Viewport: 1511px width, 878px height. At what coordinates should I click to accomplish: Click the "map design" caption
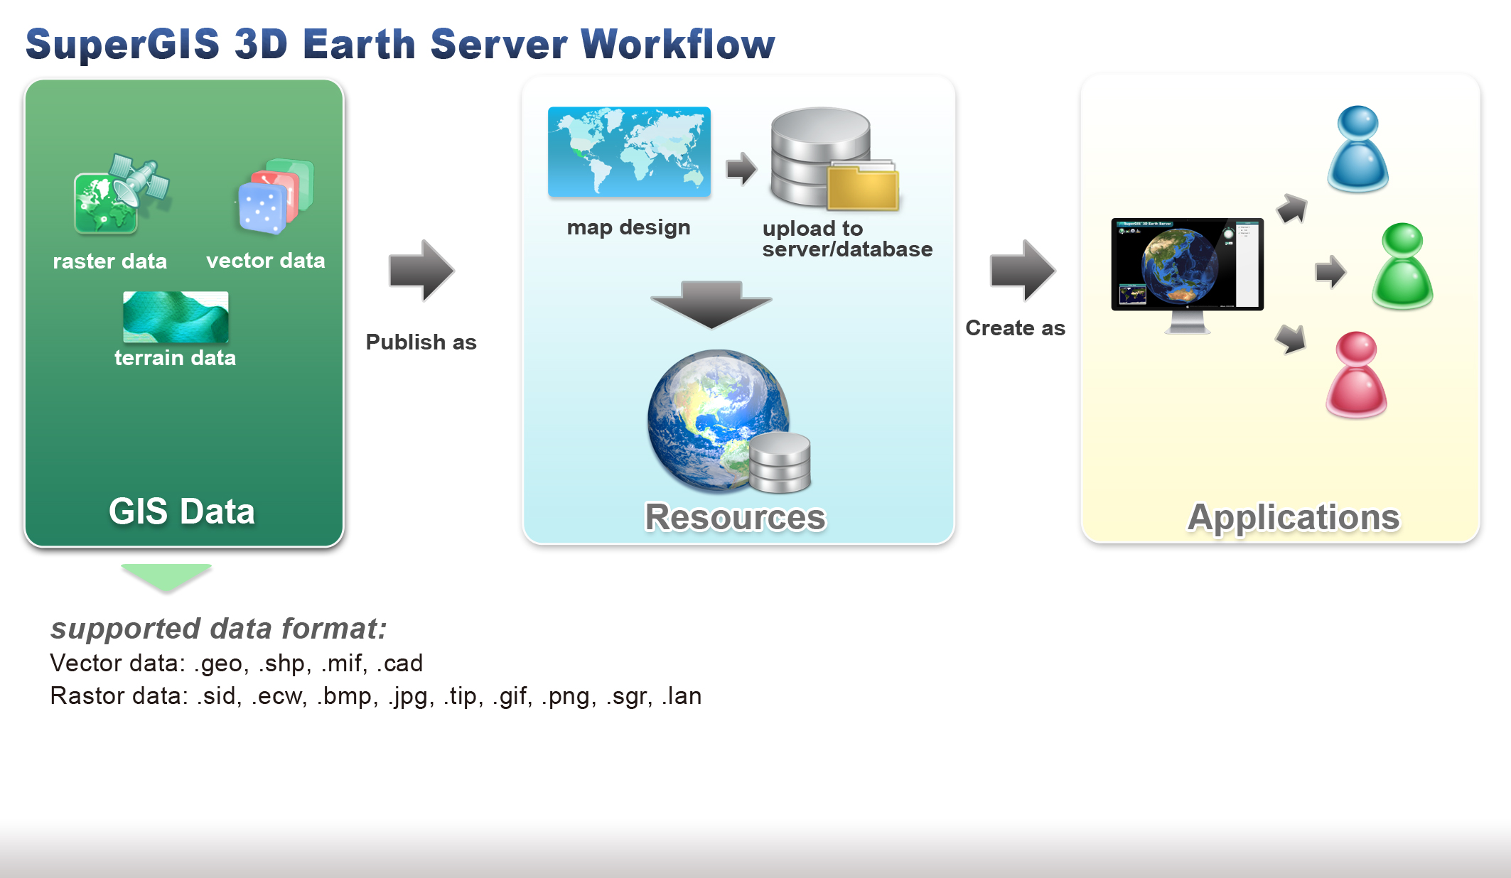[x=629, y=227]
